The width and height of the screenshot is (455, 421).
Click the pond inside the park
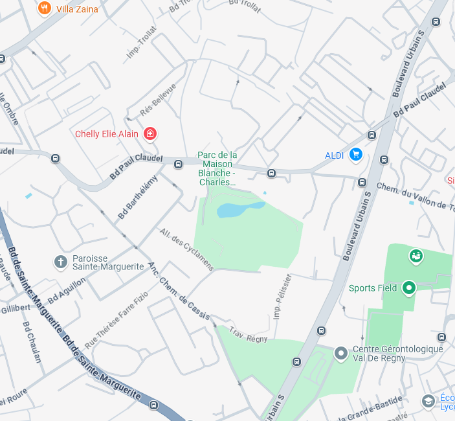[239, 209]
